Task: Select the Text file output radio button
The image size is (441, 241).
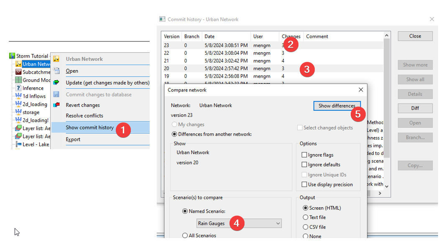Action: [305, 217]
